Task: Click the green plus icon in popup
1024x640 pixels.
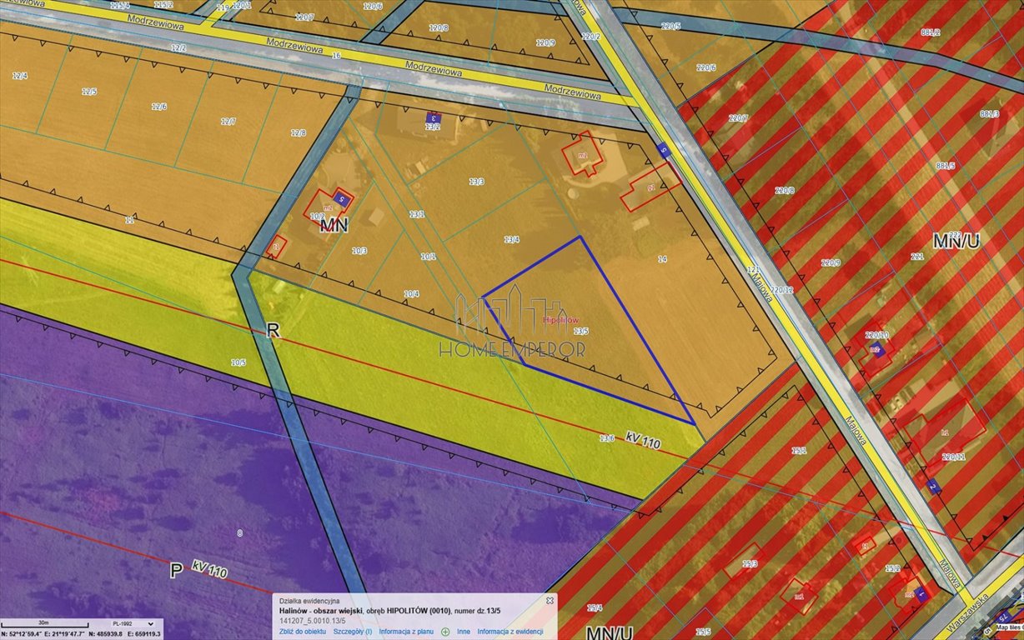Action: (445, 632)
